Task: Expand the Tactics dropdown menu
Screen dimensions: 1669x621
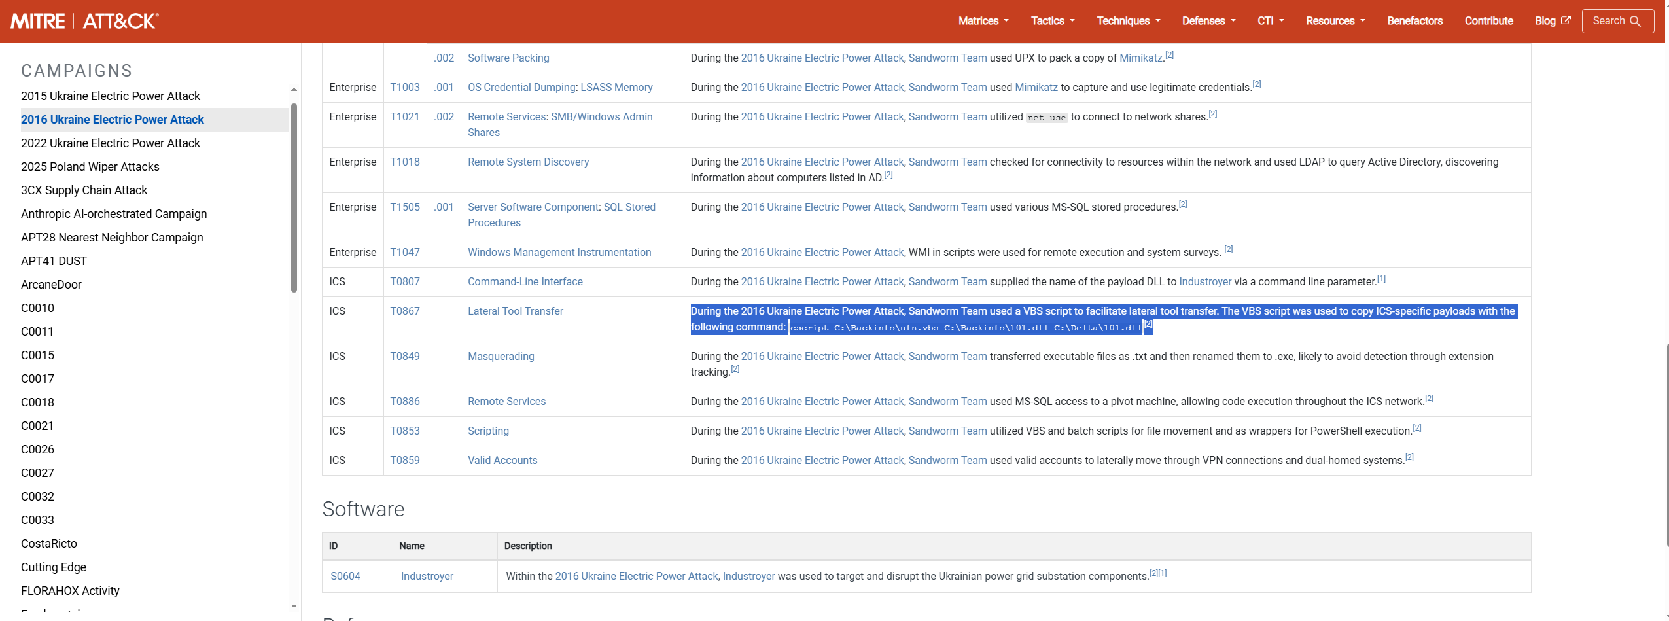Action: tap(1053, 21)
